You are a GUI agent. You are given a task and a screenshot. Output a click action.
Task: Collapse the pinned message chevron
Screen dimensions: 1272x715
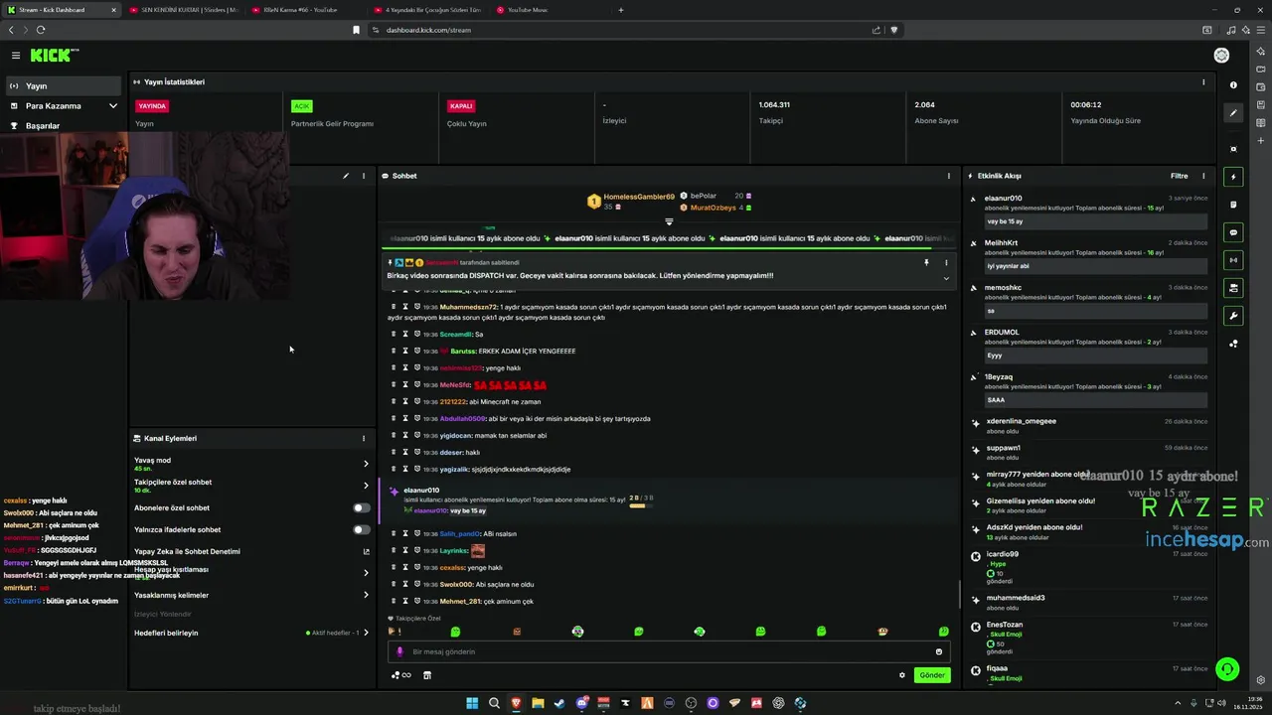click(x=946, y=278)
